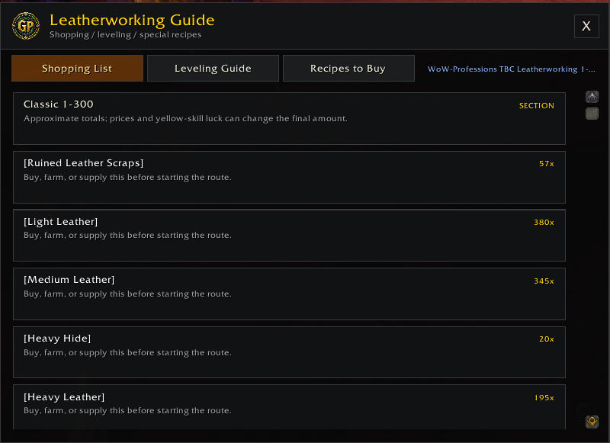Select the [Medium Leather] item name
Viewport: 610px width, 443px height.
[69, 280]
